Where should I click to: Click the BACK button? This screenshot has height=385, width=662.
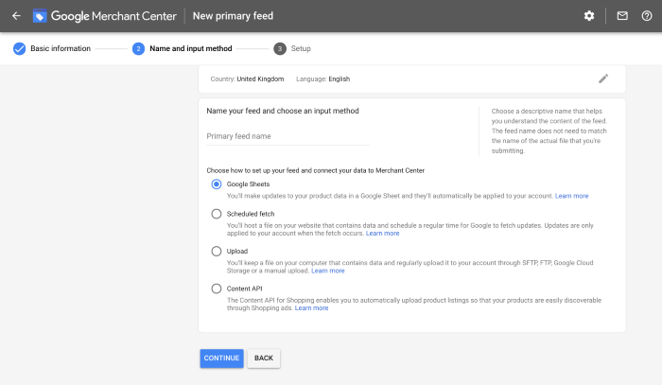(264, 358)
